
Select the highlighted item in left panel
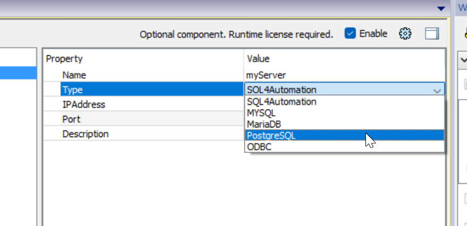click(18, 73)
